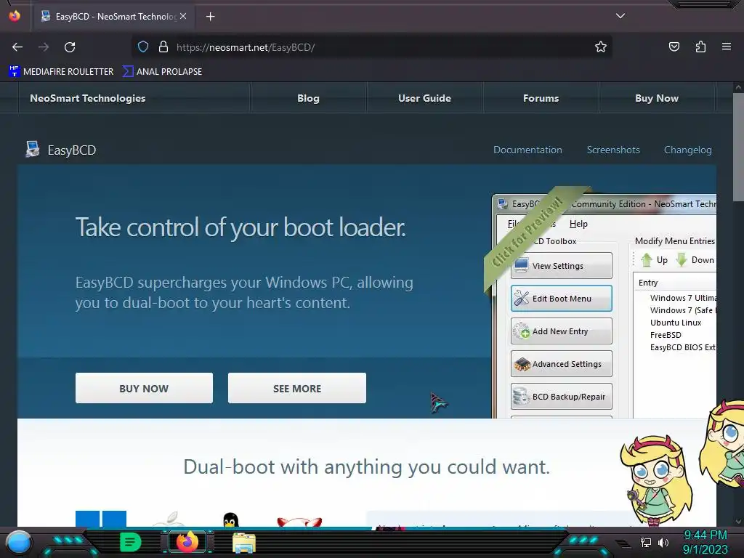Click View Settings in preview image

(562, 266)
